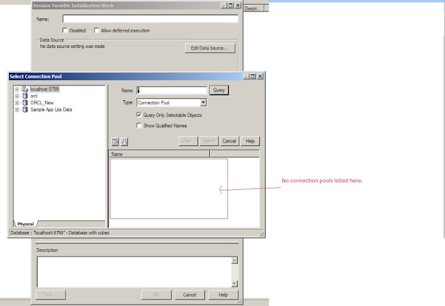Click the orcl database icon
445x306 pixels.
pyautogui.click(x=25, y=96)
